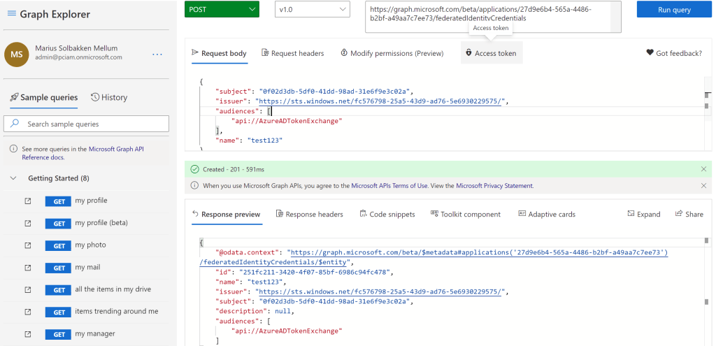Dismiss the green Created 201 status message

pos(703,169)
